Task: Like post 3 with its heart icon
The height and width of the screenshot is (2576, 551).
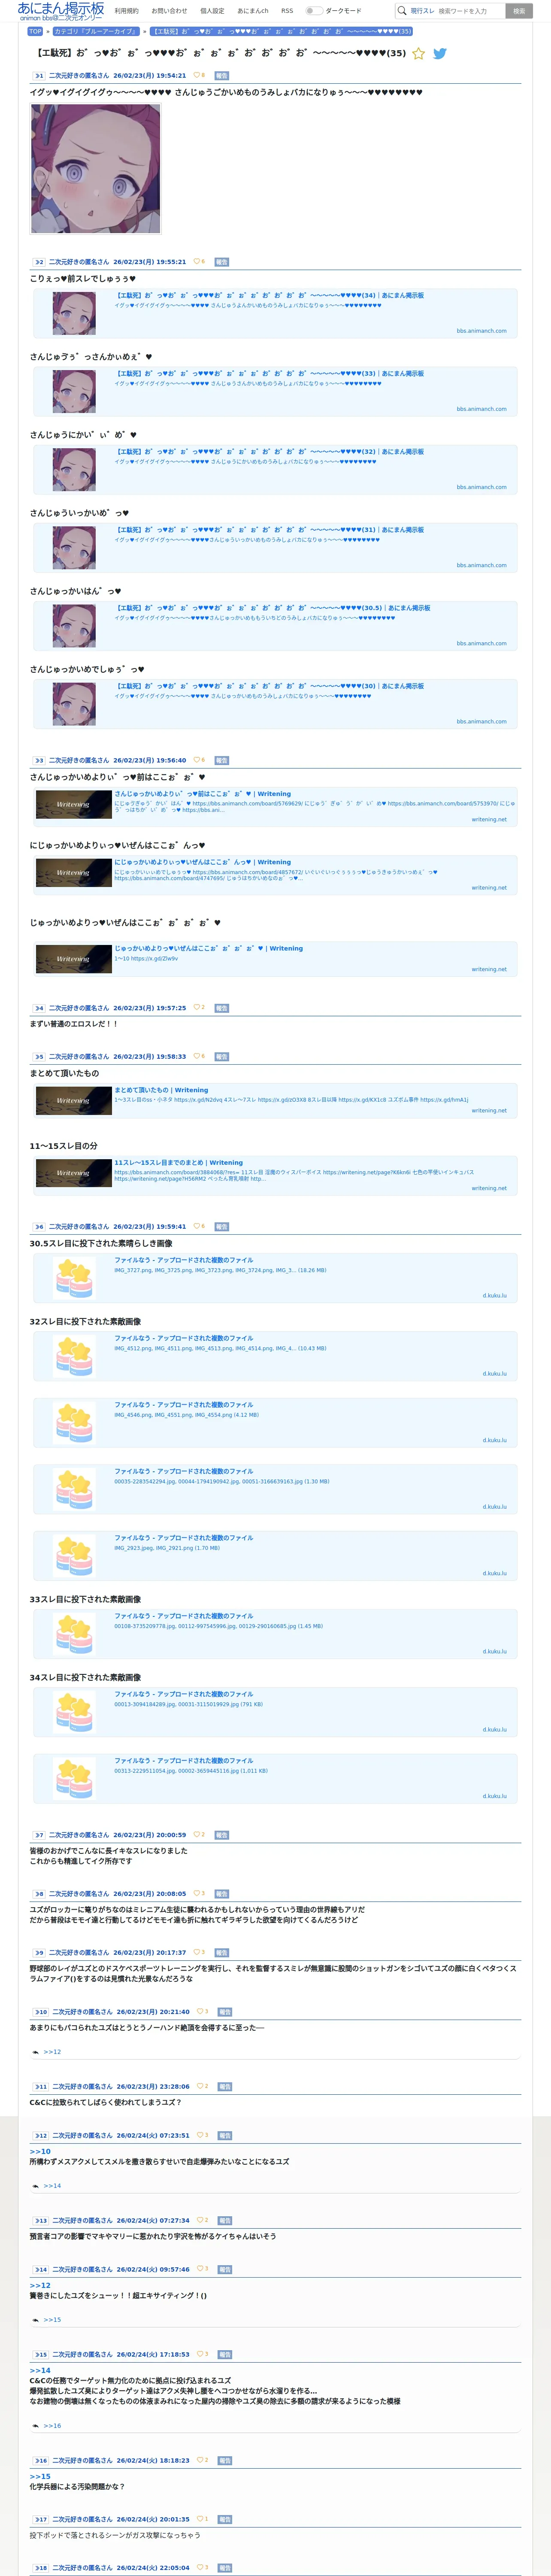Action: pos(196,760)
